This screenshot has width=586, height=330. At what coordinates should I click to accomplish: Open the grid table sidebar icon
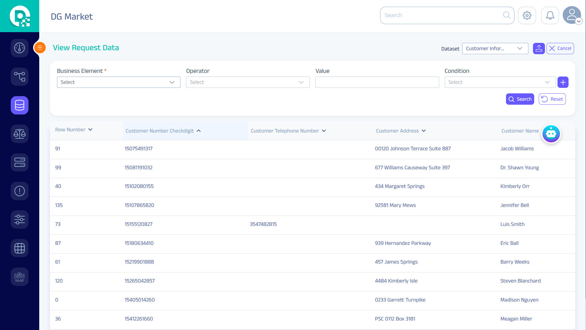[x=20, y=248]
